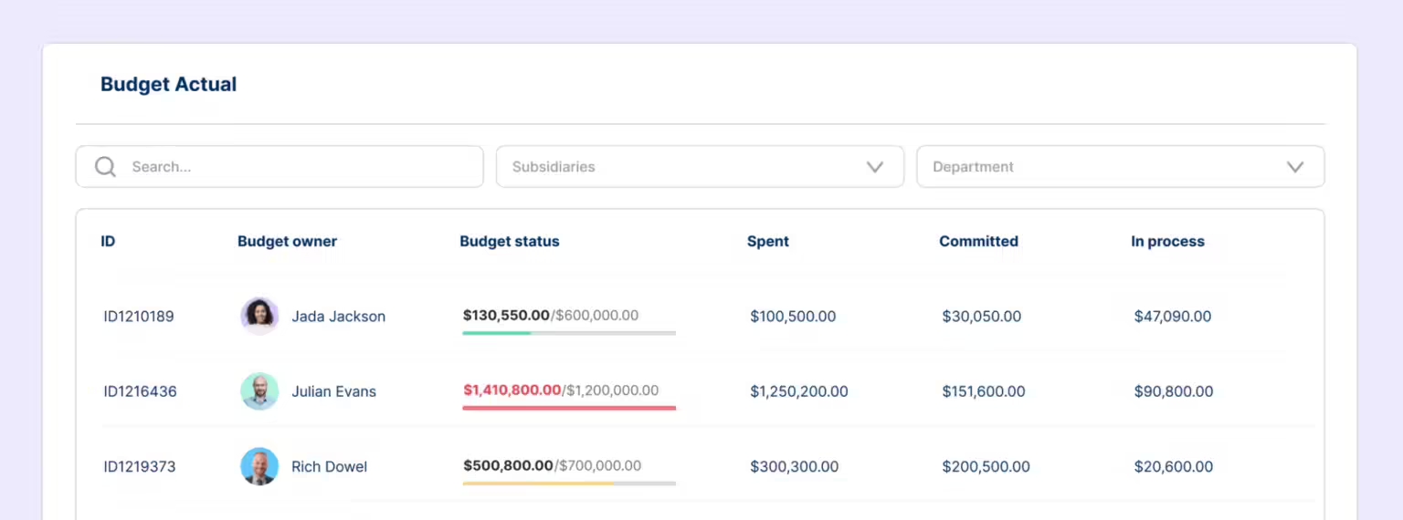
Task: Click Julian Evans' red budget progress bar
Action: [568, 408]
